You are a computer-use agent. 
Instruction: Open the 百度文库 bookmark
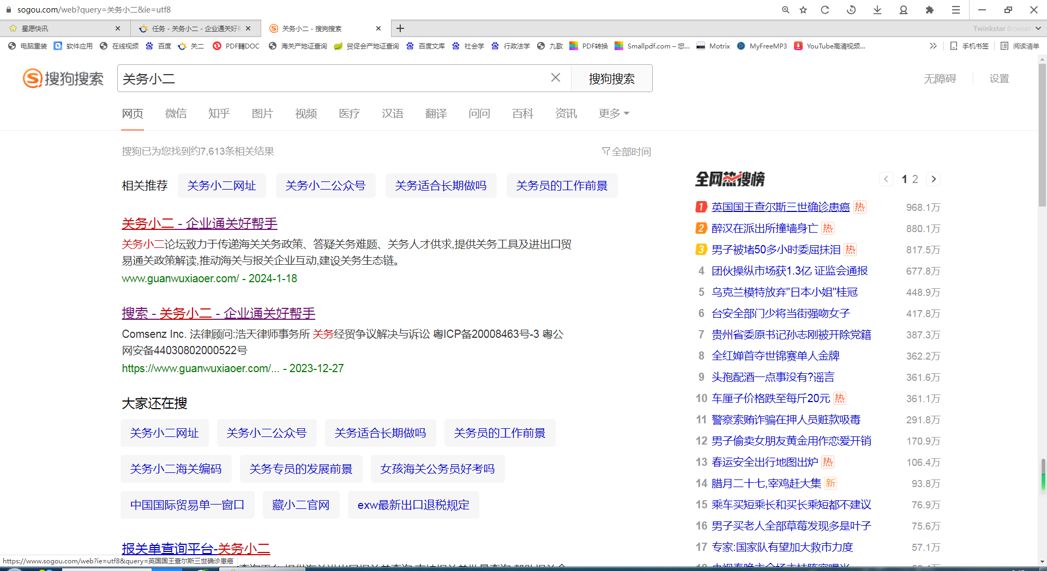425,46
